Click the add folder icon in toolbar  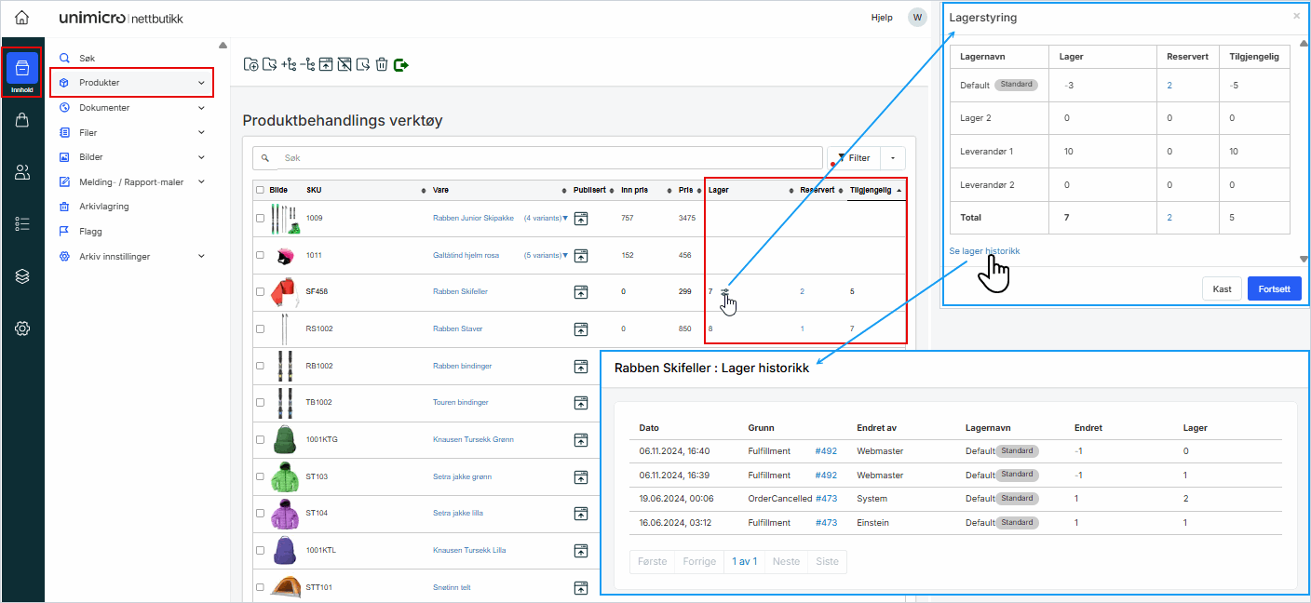[x=250, y=64]
